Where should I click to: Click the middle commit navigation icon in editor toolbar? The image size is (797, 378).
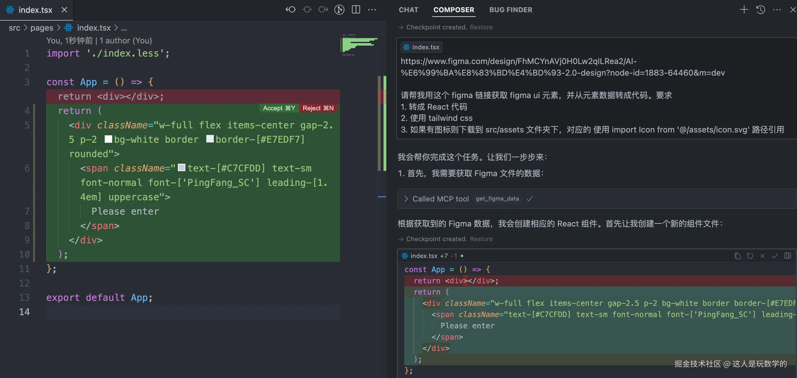pyautogui.click(x=307, y=10)
